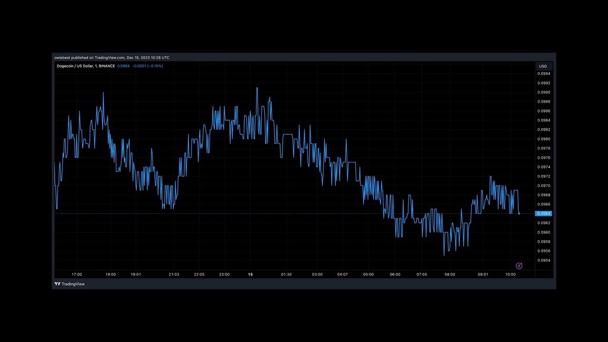Image resolution: width=608 pixels, height=342 pixels.
Task: Click the 05:00 time axis label
Action: tap(368, 275)
